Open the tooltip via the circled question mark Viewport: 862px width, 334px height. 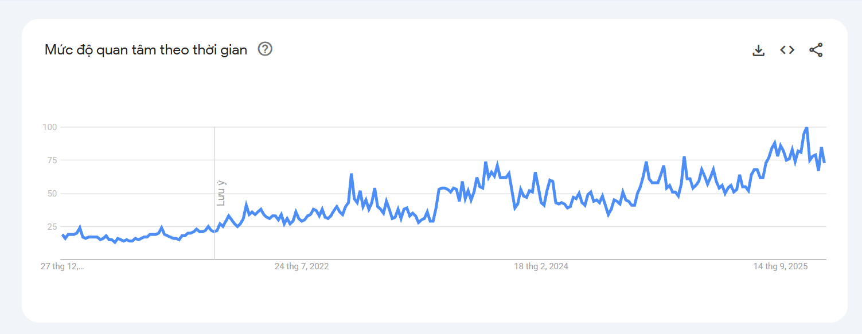click(265, 50)
